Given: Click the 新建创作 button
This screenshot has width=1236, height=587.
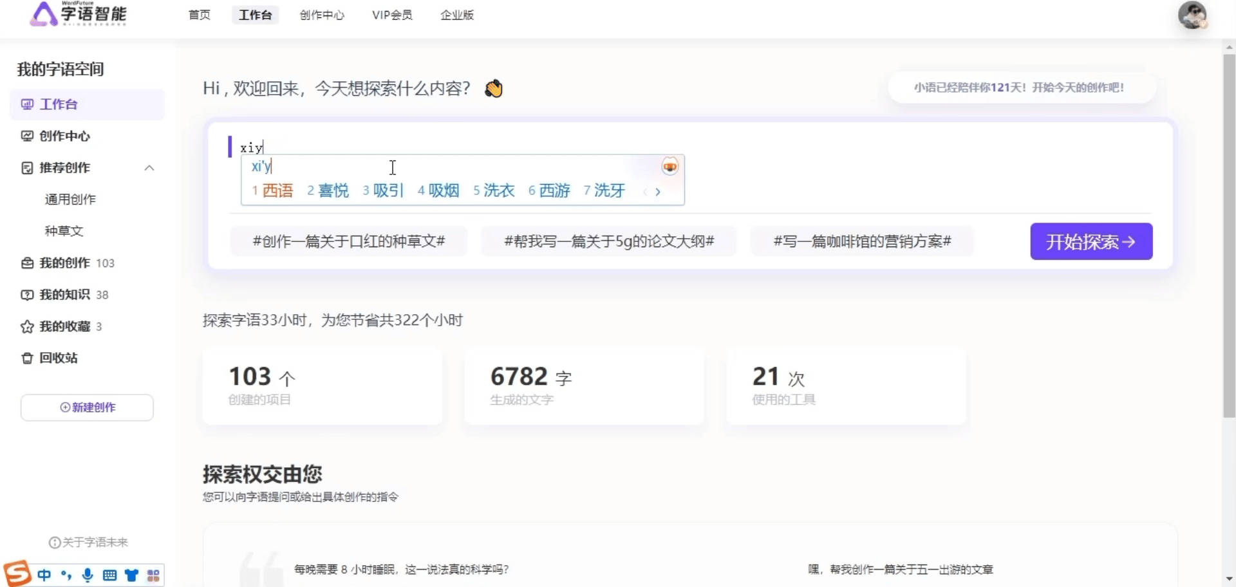Looking at the screenshot, I should click(x=86, y=407).
